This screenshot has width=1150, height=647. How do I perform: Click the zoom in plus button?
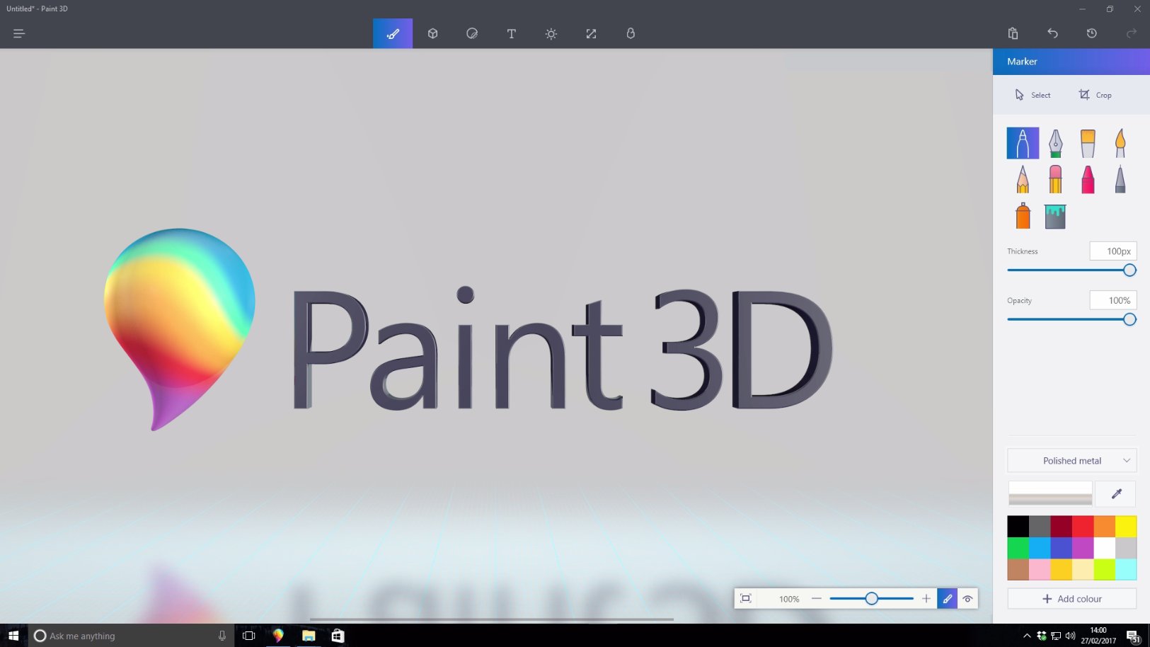(x=926, y=599)
